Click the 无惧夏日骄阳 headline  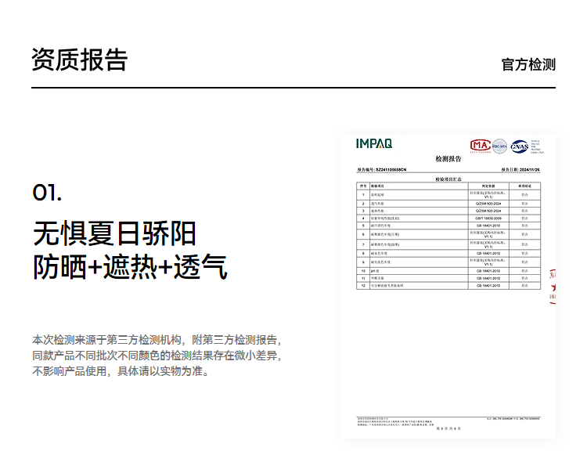pos(114,233)
